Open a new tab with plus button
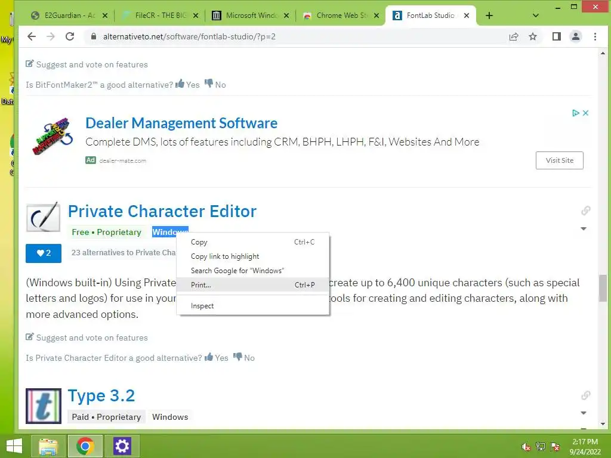Image resolution: width=611 pixels, height=458 pixels. tap(489, 16)
